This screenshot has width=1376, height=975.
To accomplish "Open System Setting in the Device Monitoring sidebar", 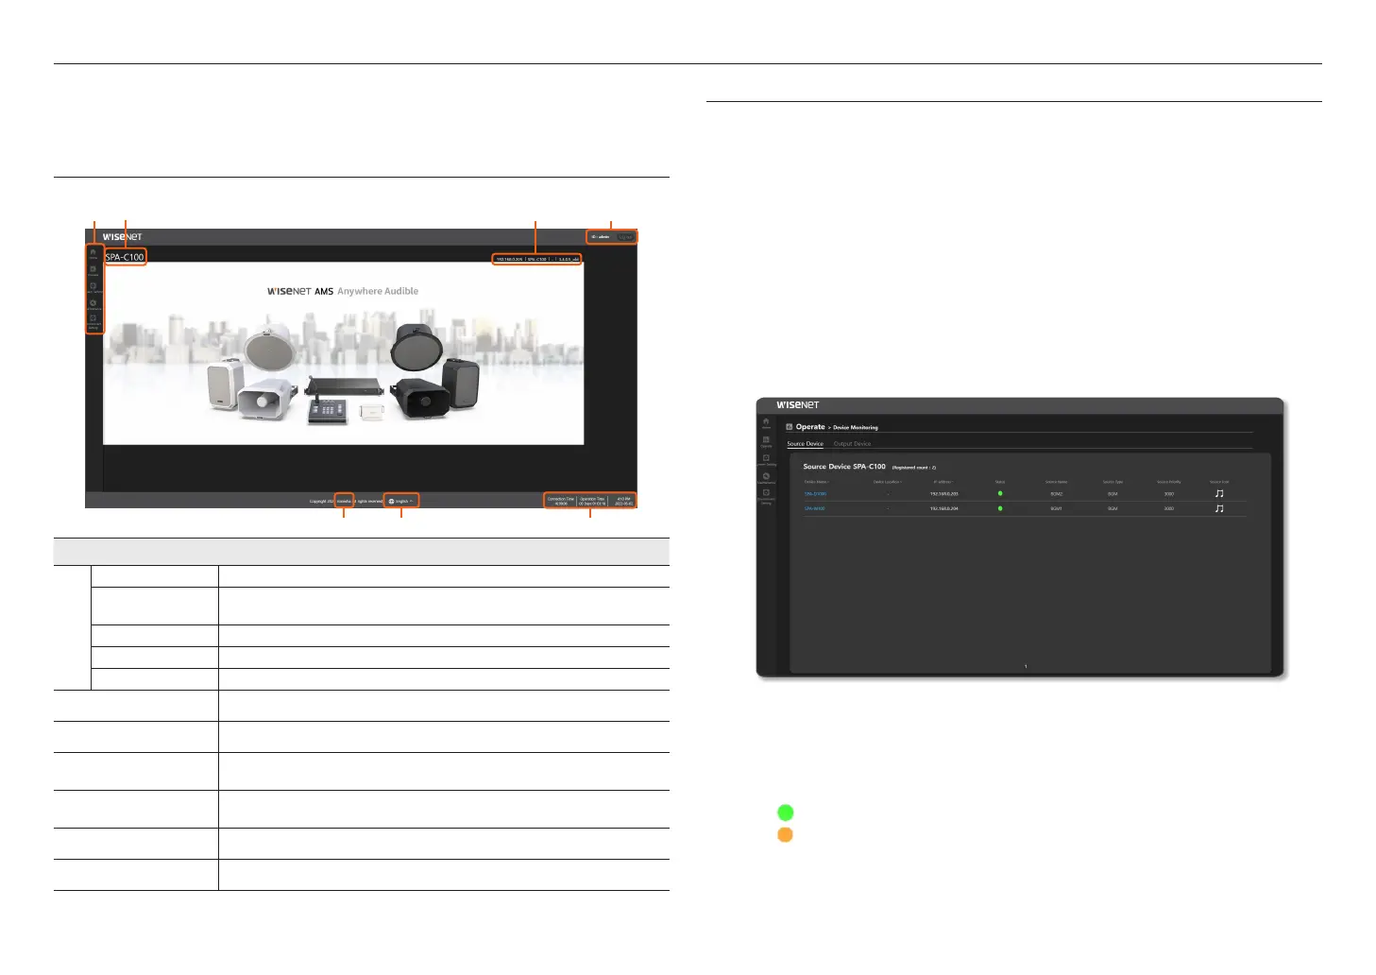I will (x=766, y=459).
